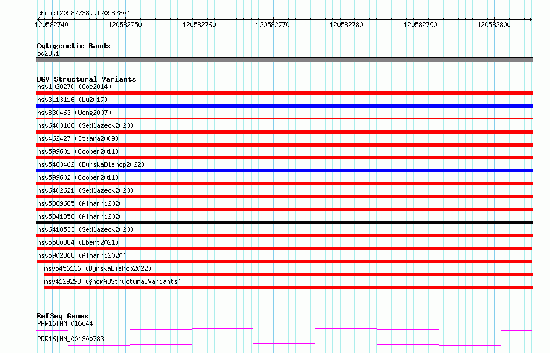Screen dimensions: 550x353
Task: Click the blue bar under nsv5463462
Action: 284,171
